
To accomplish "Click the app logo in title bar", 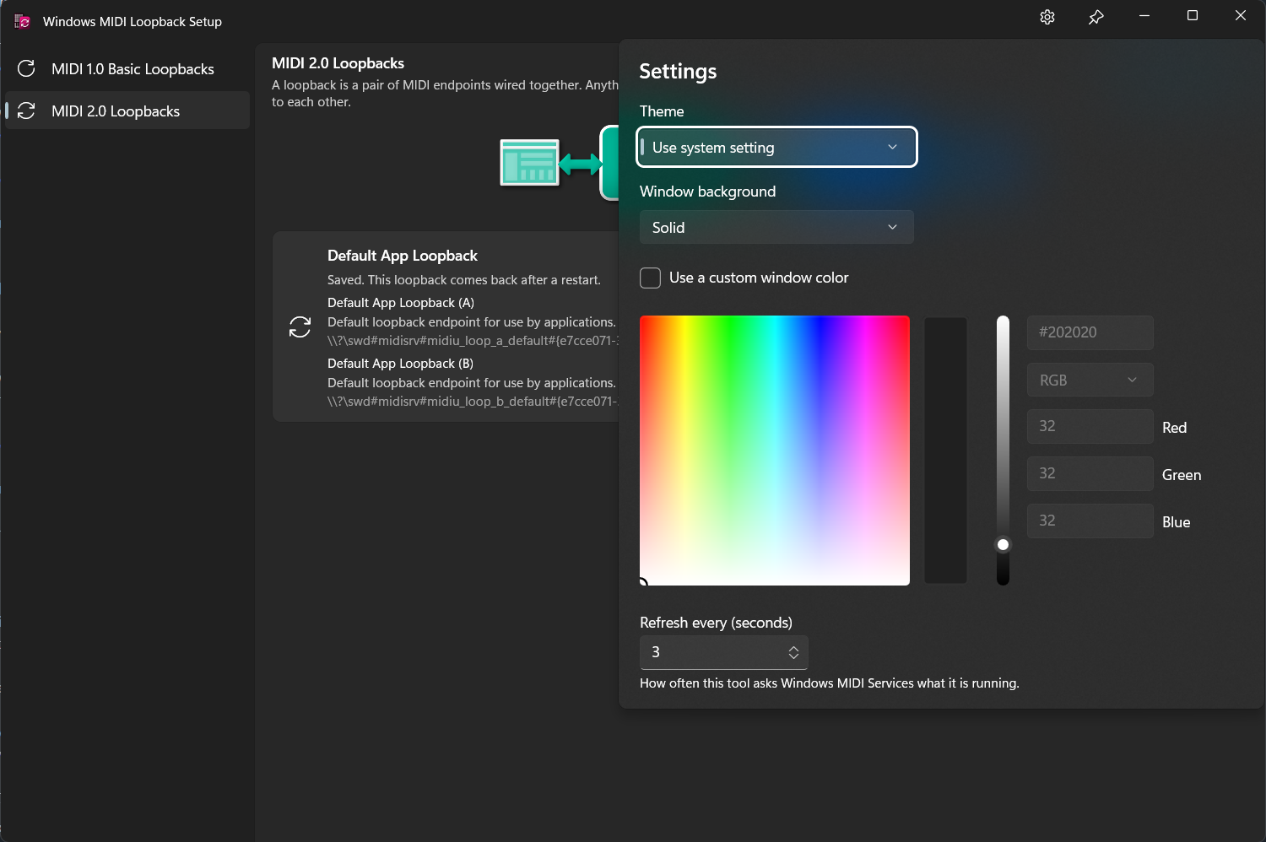I will click(x=22, y=21).
